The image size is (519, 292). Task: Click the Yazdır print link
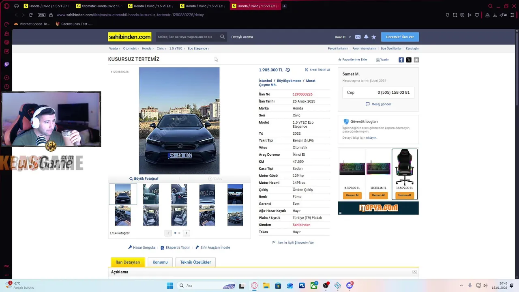pyautogui.click(x=382, y=60)
